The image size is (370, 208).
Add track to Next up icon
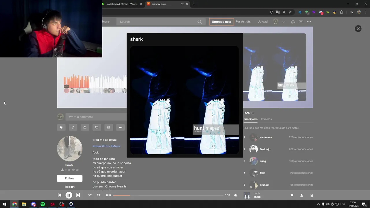(109, 127)
